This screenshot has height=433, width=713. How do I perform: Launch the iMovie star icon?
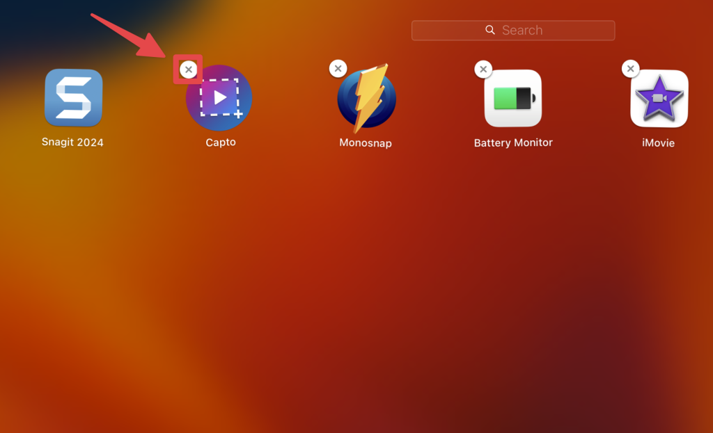point(659,98)
